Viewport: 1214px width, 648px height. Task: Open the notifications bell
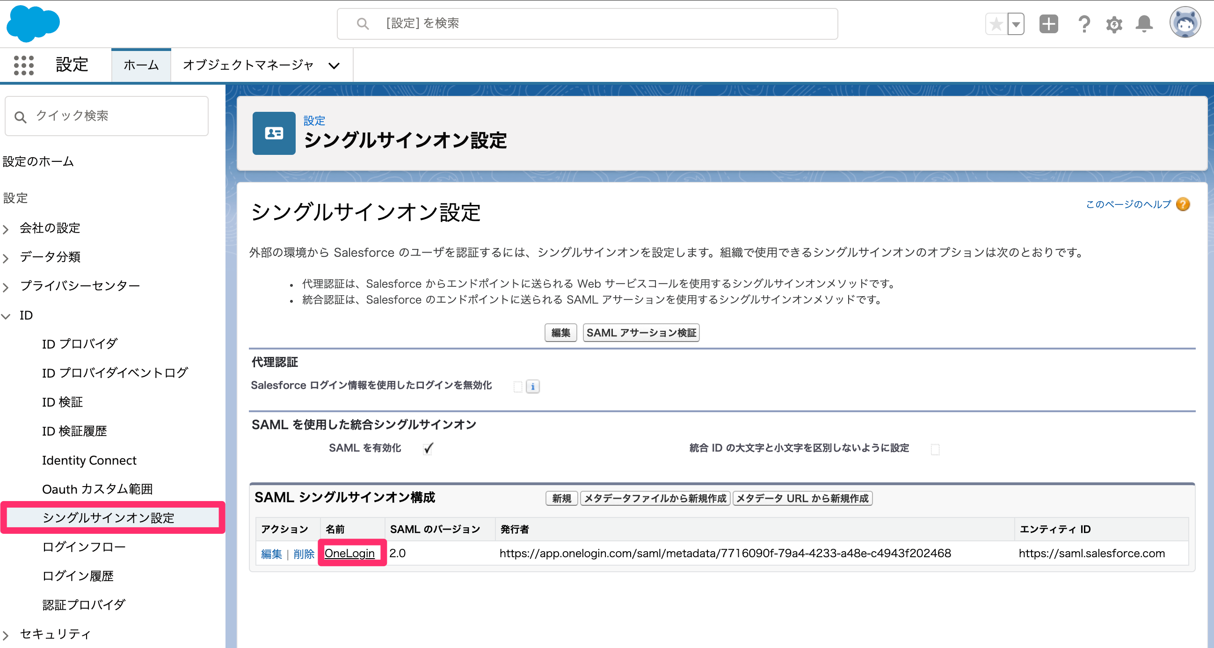pyautogui.click(x=1144, y=24)
